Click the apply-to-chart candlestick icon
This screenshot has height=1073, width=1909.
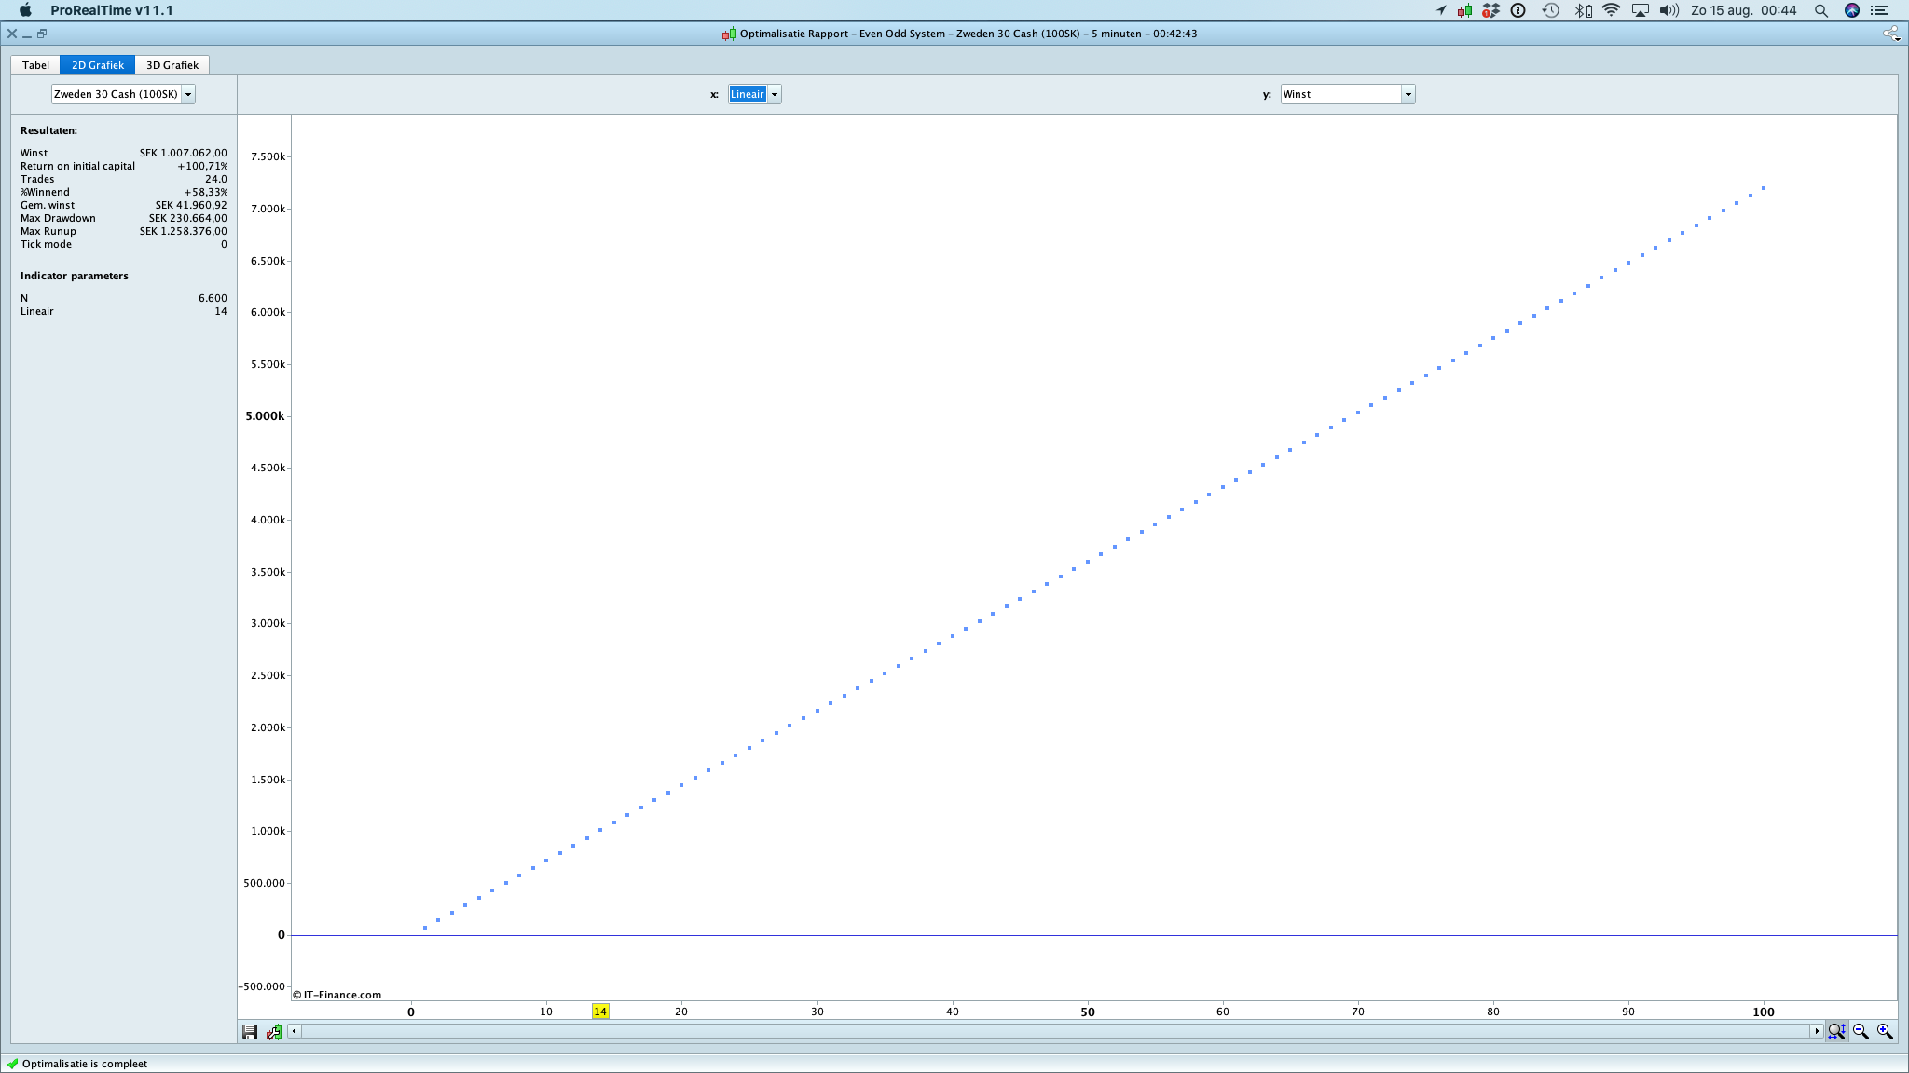coord(274,1031)
